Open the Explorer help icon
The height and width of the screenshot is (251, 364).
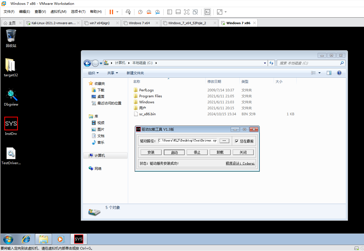pos(339,73)
